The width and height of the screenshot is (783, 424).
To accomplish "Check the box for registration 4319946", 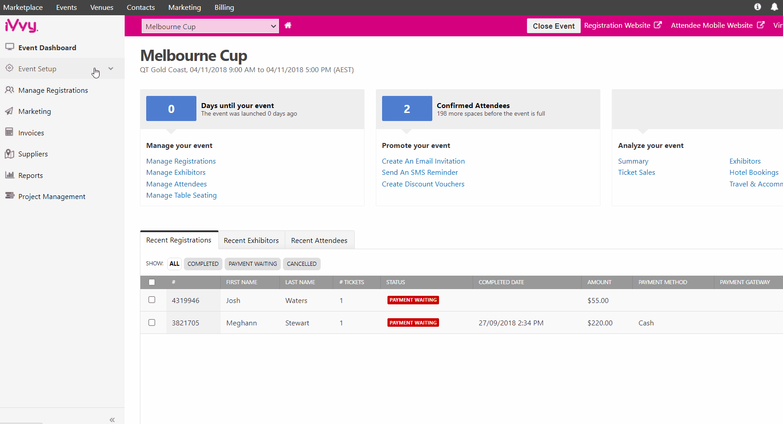I will pyautogui.click(x=152, y=300).
